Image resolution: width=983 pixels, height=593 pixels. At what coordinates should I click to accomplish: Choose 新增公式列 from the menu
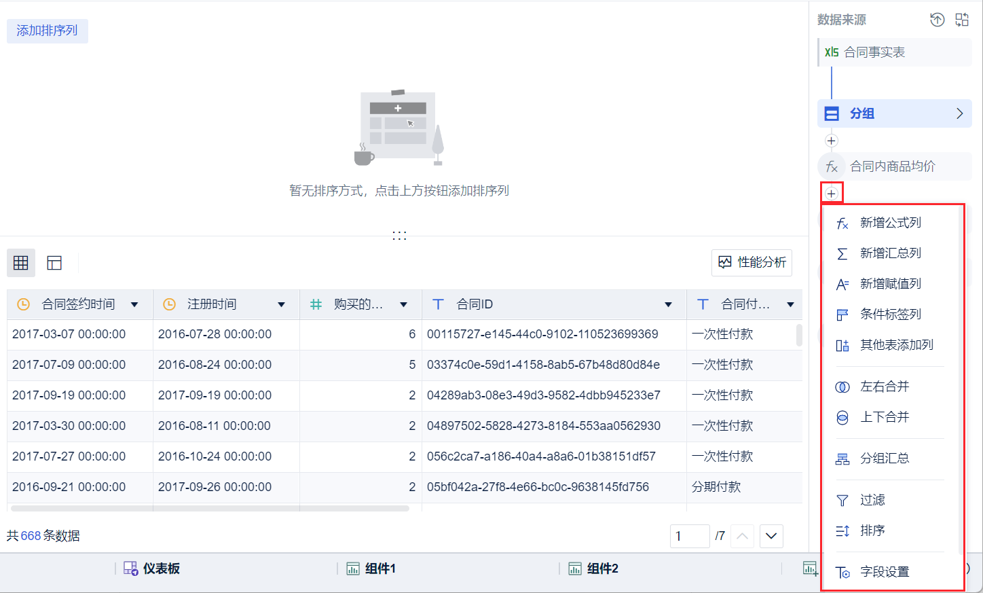pyautogui.click(x=890, y=223)
